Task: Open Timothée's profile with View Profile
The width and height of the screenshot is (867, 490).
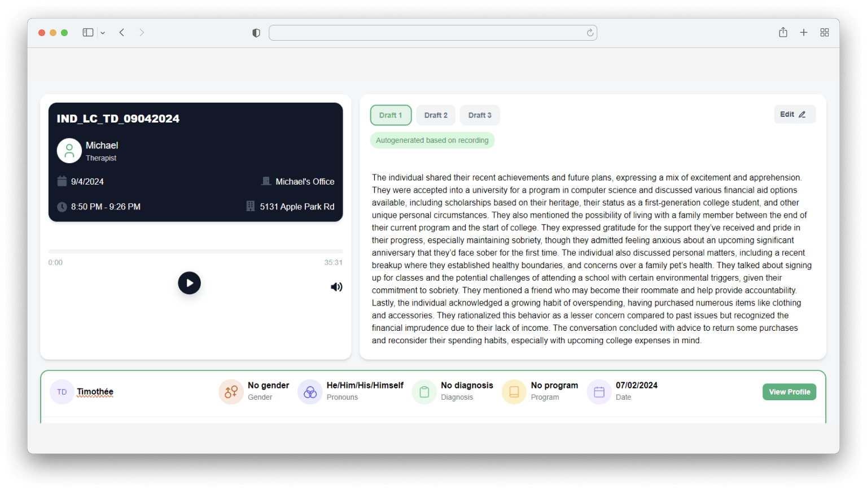Action: (x=789, y=392)
